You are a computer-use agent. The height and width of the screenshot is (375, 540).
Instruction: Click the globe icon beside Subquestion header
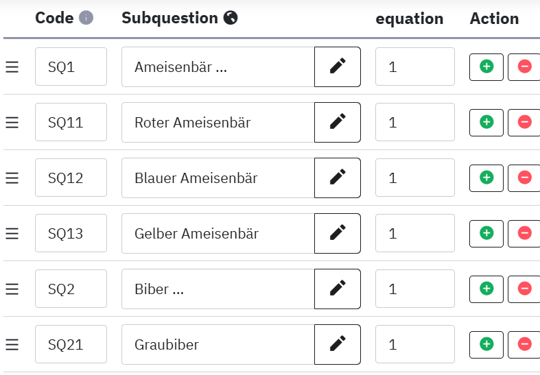tap(231, 19)
